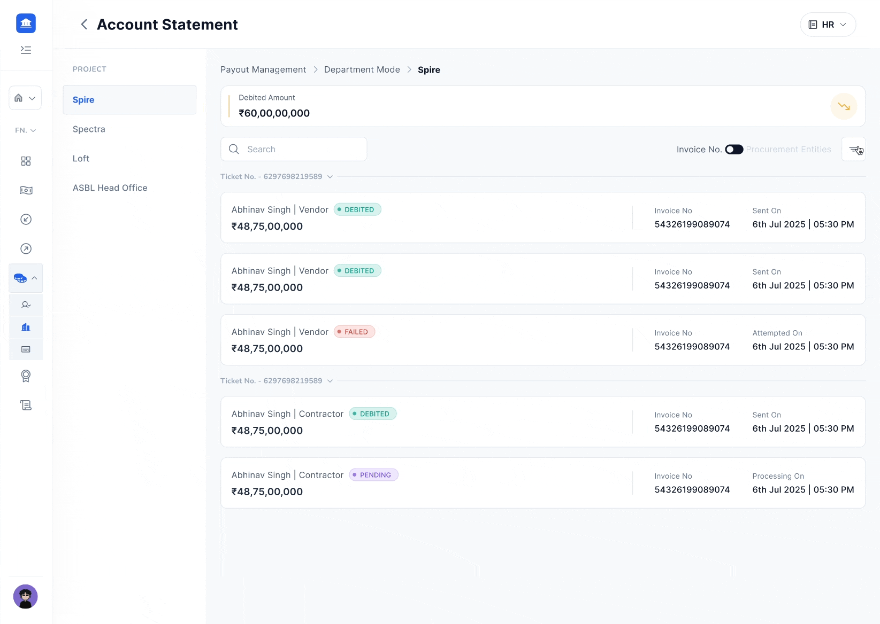The image size is (880, 624).
Task: Select the Spire project
Action: point(129,100)
